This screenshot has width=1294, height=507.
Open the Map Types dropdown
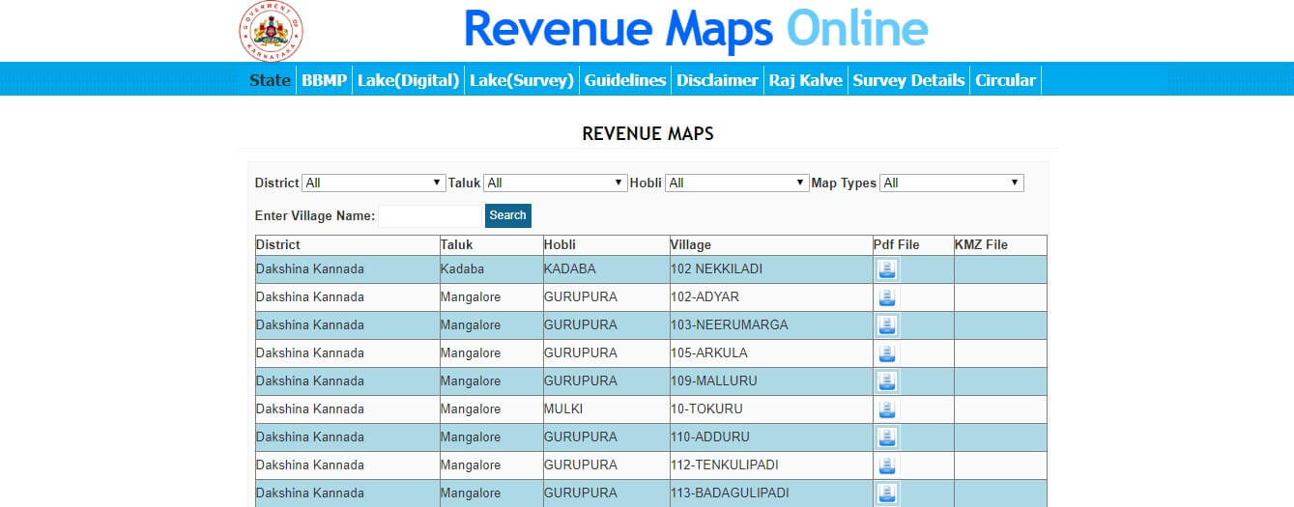(951, 183)
